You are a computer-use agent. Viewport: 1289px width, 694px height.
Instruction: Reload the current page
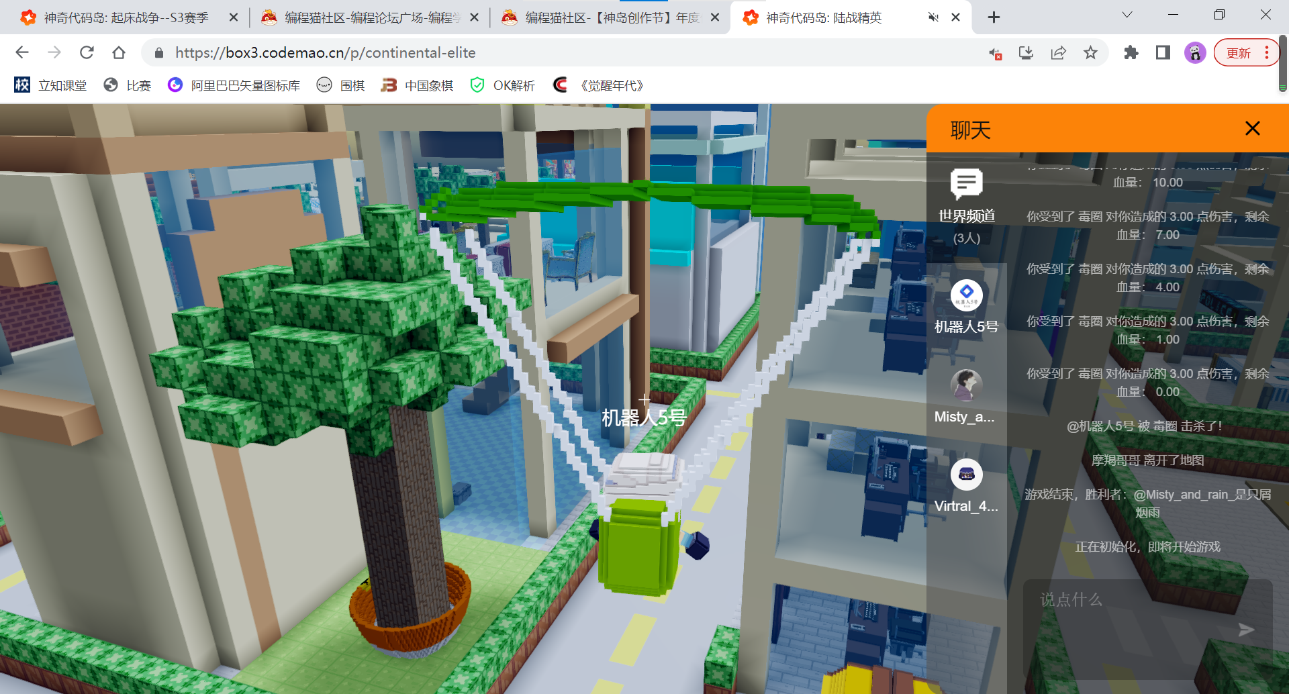87,52
